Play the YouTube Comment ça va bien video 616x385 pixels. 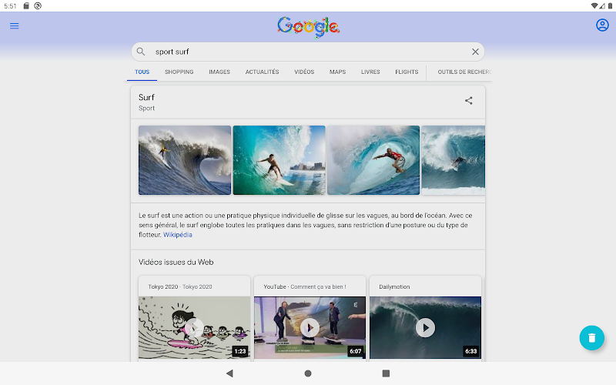click(310, 328)
